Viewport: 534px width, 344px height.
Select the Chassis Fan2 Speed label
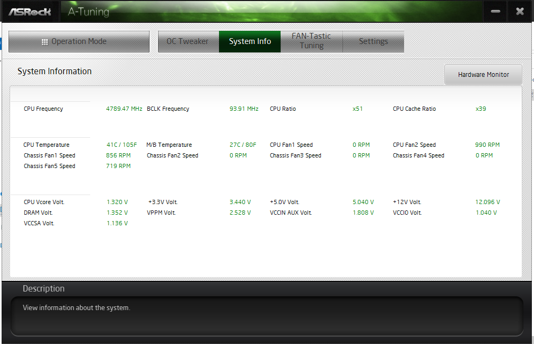(x=172, y=155)
